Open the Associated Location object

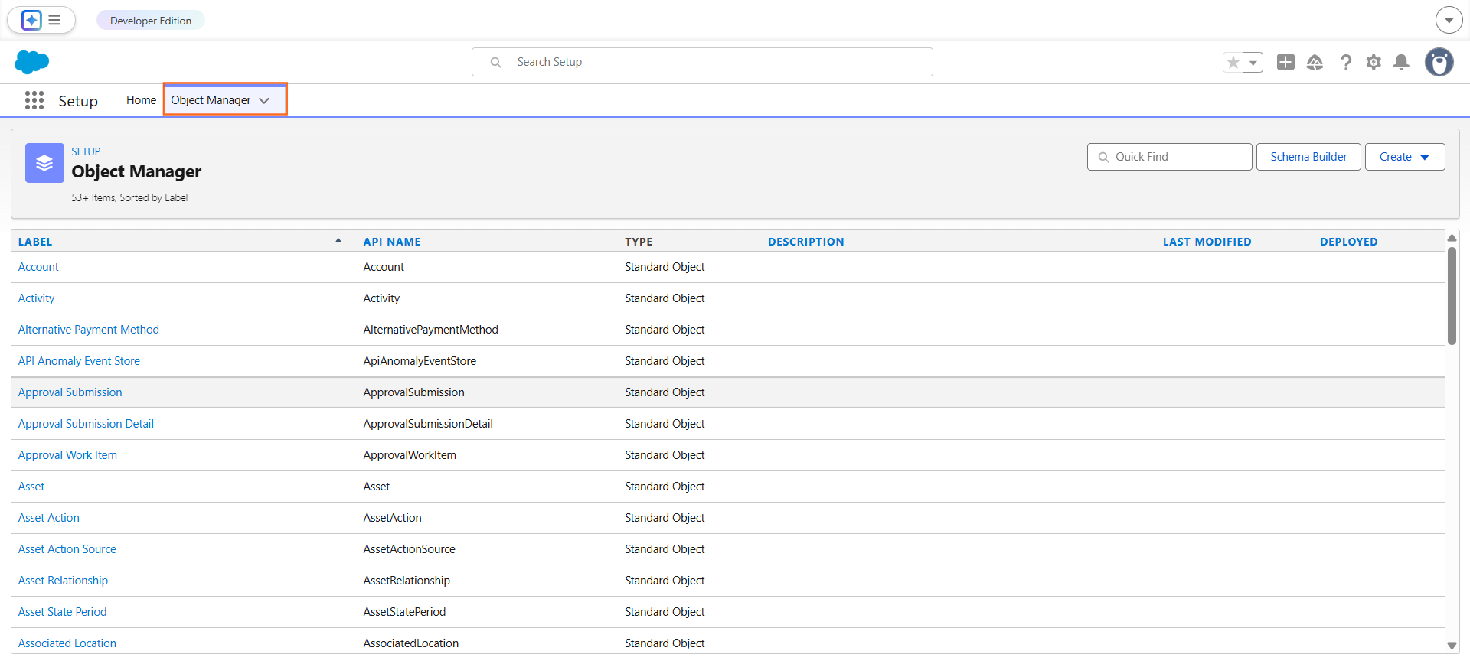point(67,643)
